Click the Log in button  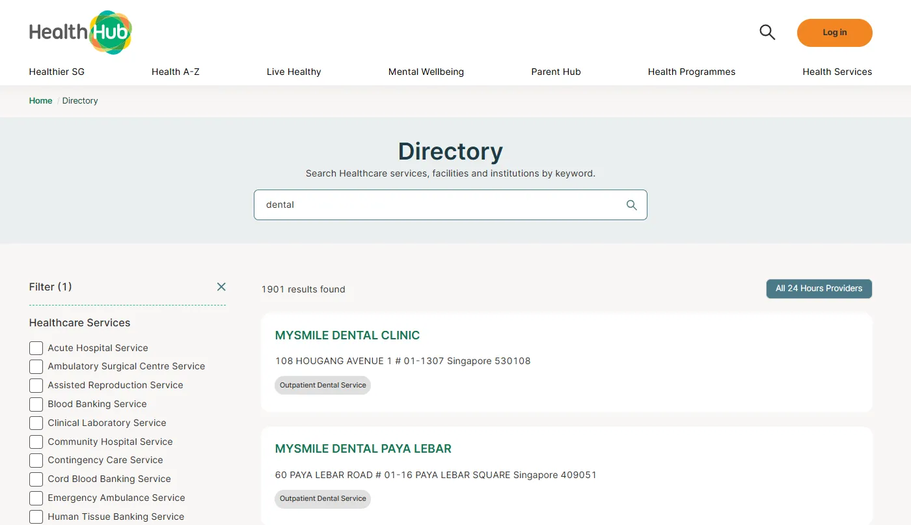click(834, 33)
